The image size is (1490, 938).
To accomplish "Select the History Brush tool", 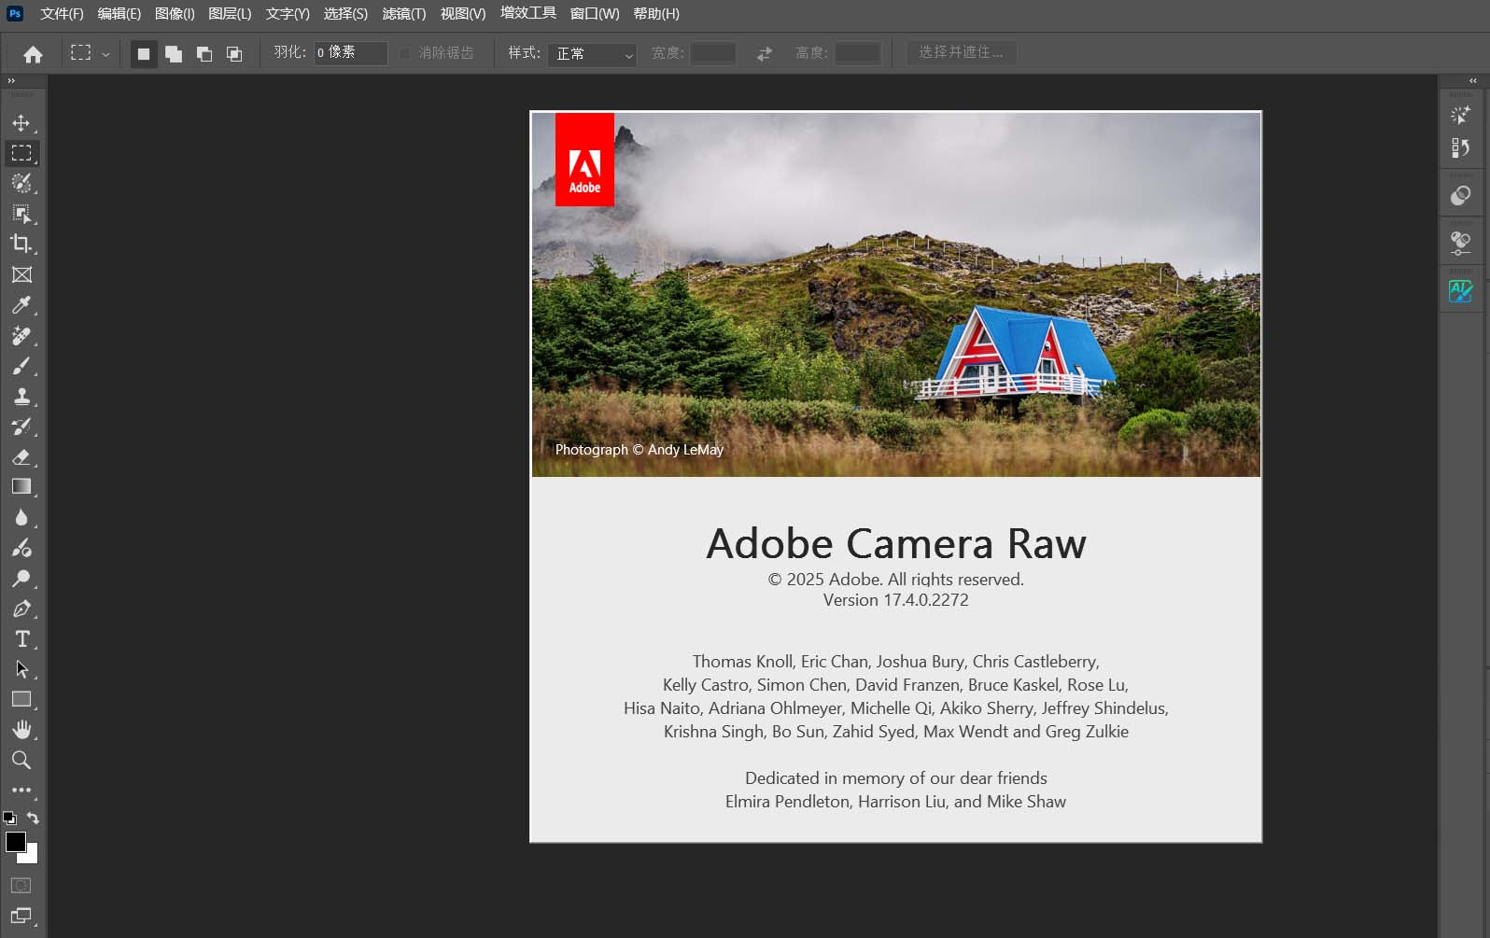I will 21,427.
